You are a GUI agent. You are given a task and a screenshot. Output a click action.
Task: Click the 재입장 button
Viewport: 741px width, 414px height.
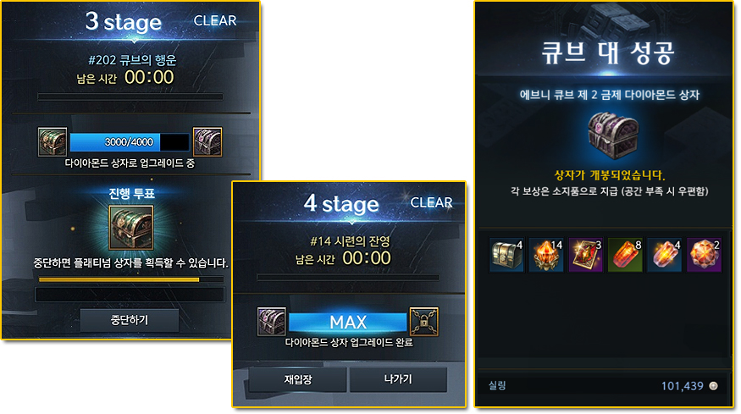click(x=298, y=379)
